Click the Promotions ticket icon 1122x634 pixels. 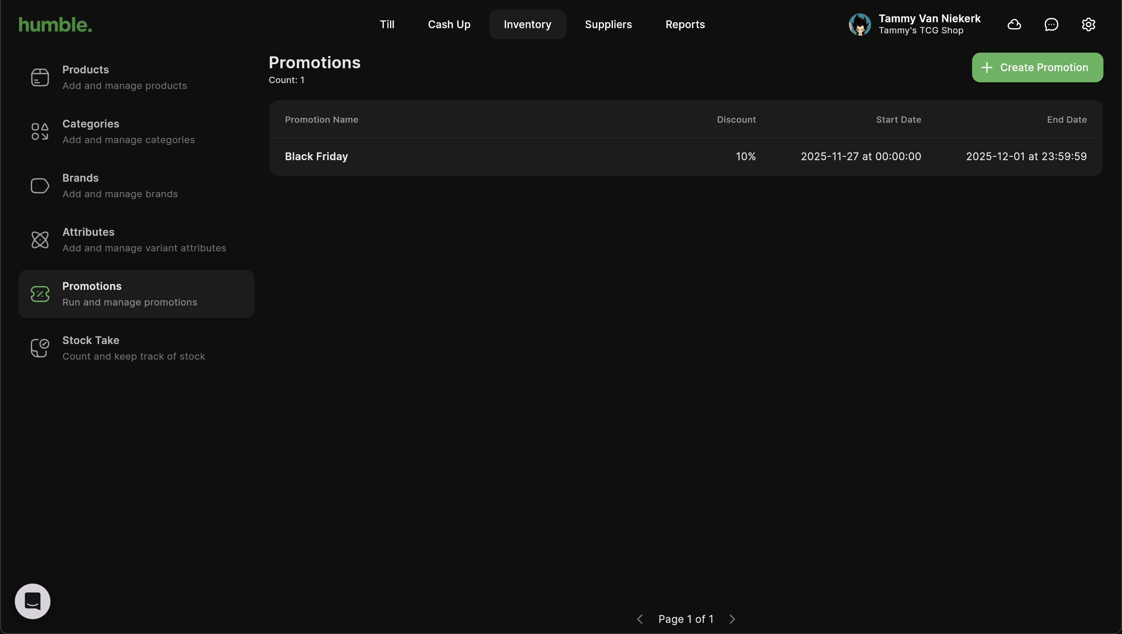tap(40, 294)
